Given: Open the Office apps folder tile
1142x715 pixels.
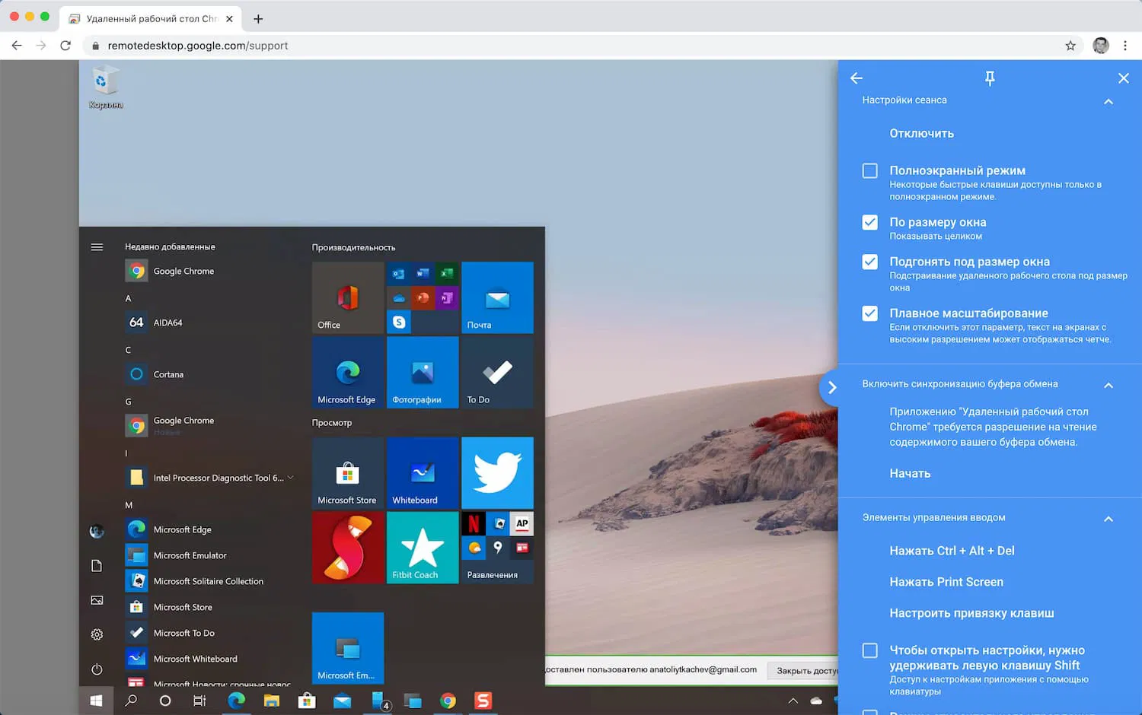Looking at the screenshot, I should tap(423, 297).
